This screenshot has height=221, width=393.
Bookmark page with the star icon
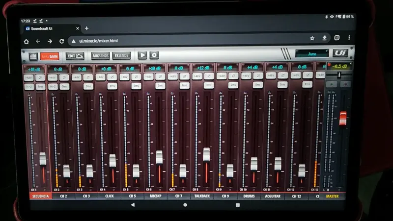[x=312, y=38]
